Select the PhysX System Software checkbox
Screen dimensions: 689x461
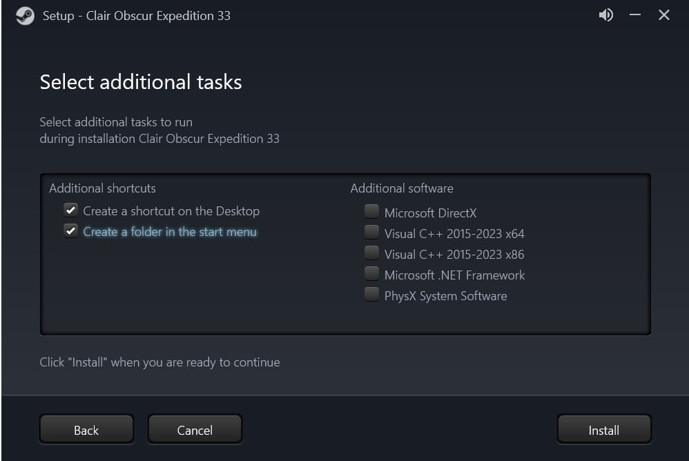tap(372, 294)
